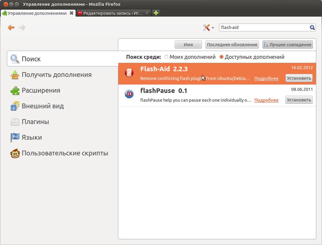
Task: Click the date 16.02.2012
Action: (302, 68)
